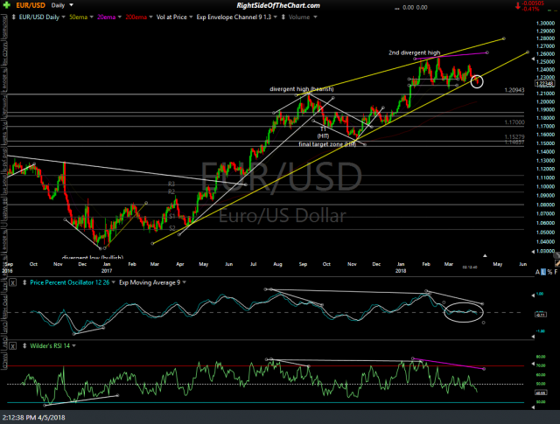Image resolution: width=560 pixels, height=424 pixels.
Task: Toggle the % percent scale button
Action: [549, 272]
